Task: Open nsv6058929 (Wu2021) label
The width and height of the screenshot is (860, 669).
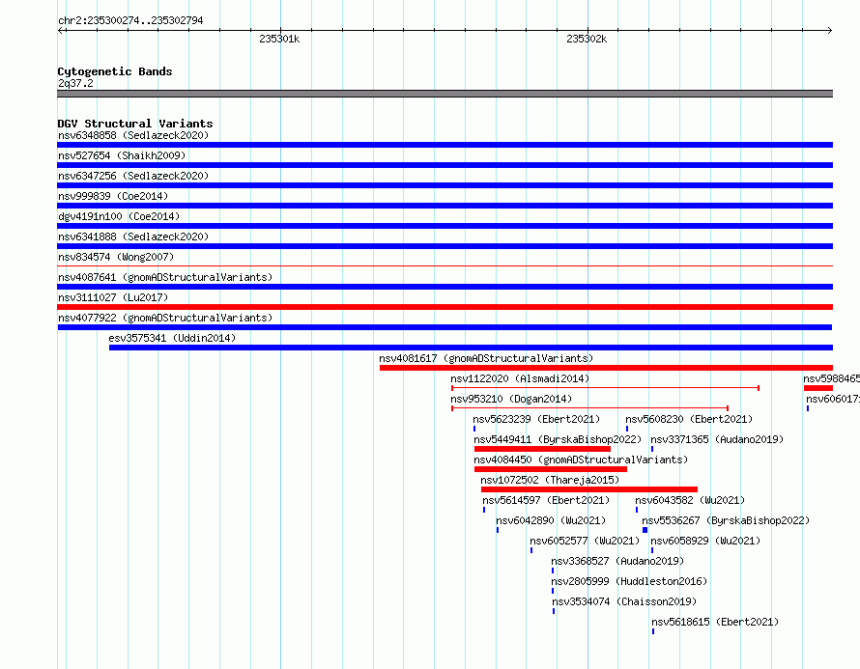Action: pos(705,541)
